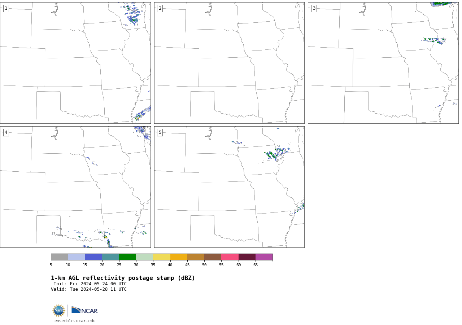Open postage stamp map panel 5
Viewport: 462px width, 325px height.
point(229,187)
